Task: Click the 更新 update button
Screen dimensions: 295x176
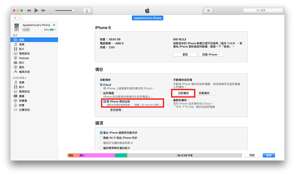Action: tap(185, 54)
